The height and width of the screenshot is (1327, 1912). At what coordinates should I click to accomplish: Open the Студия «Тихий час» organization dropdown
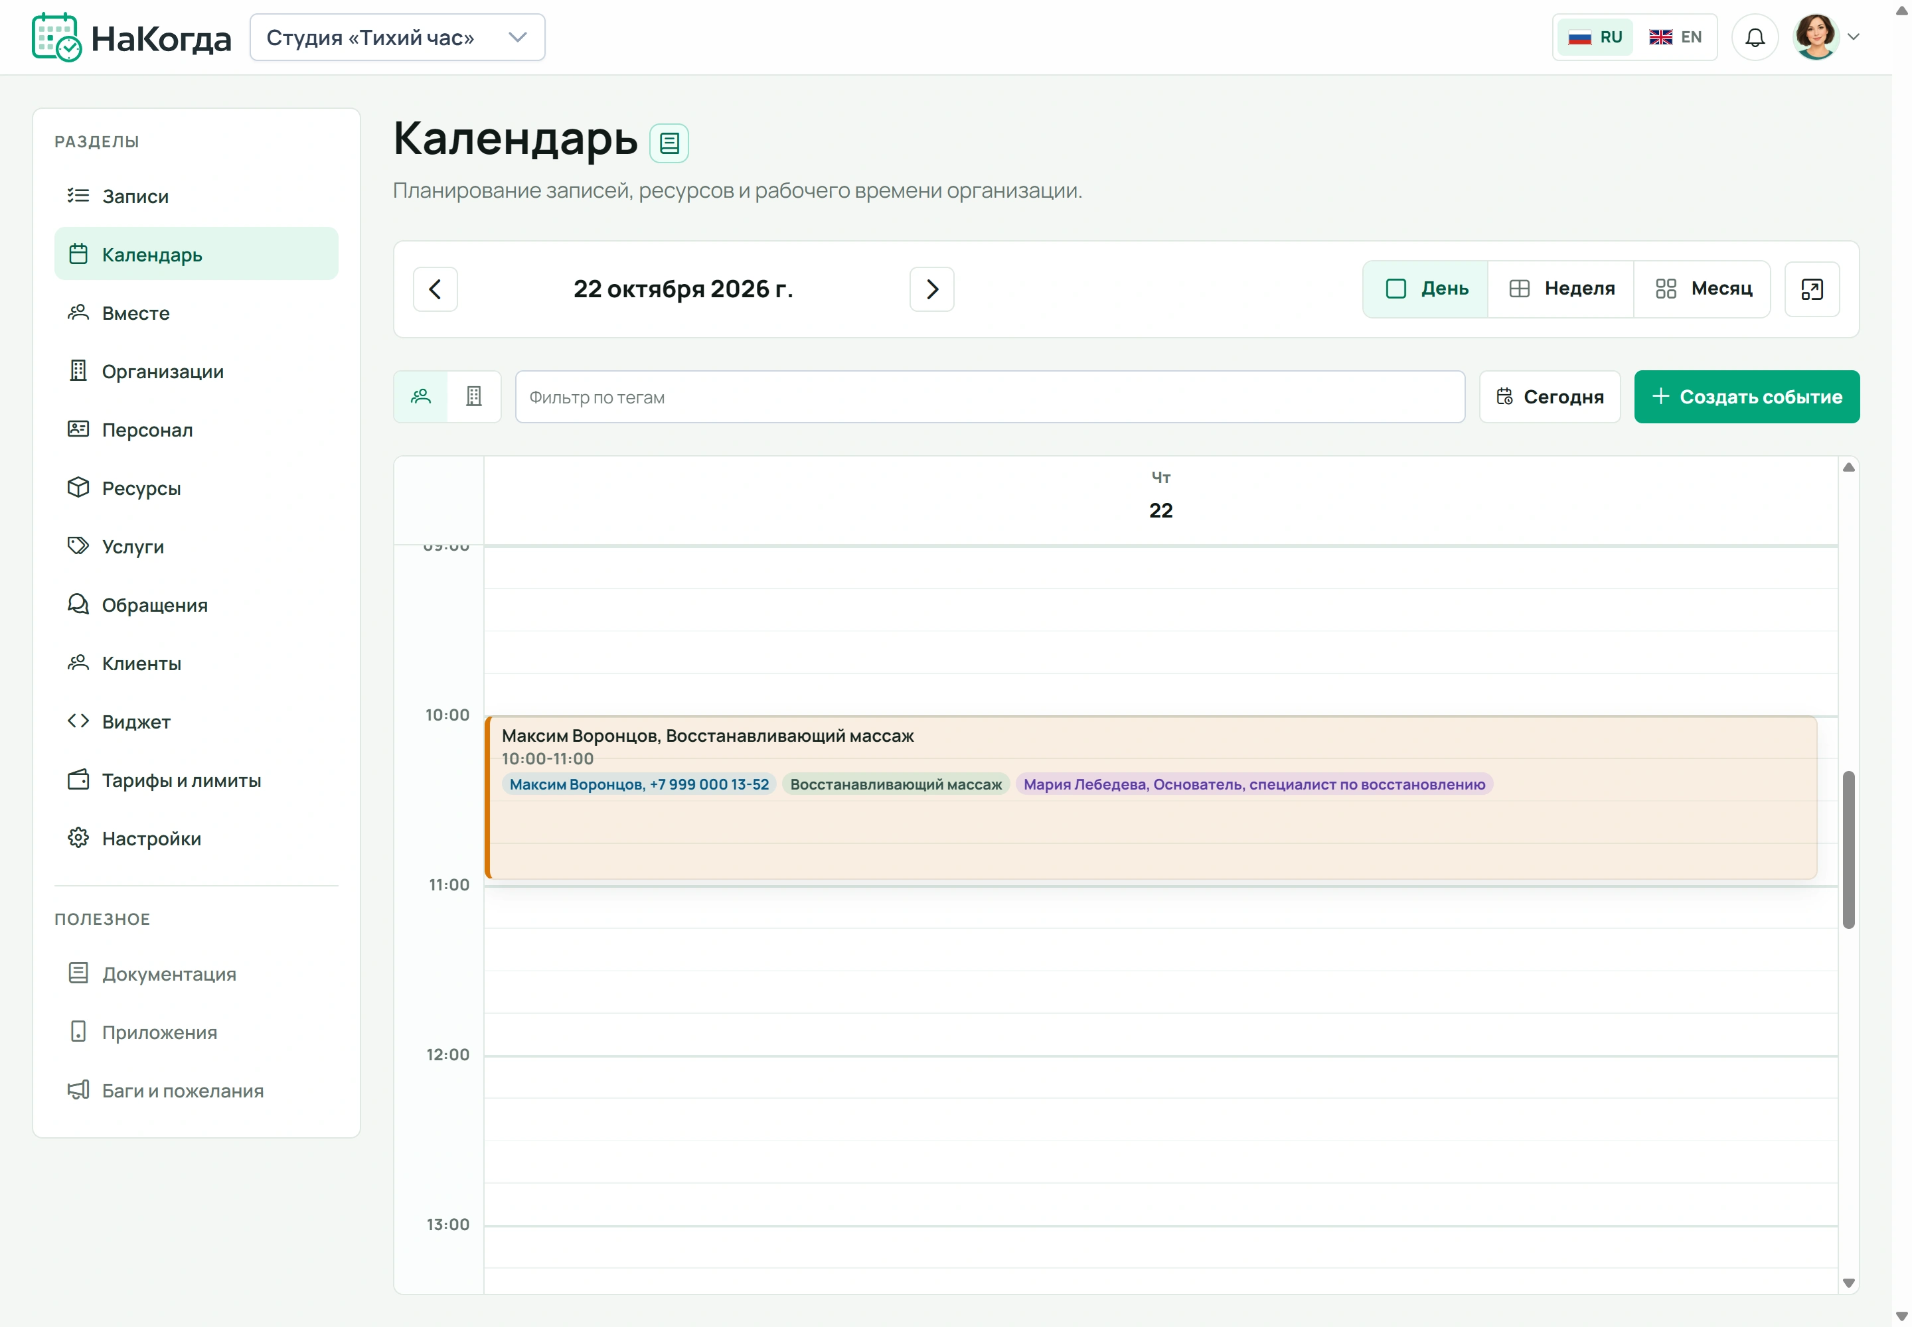397,37
